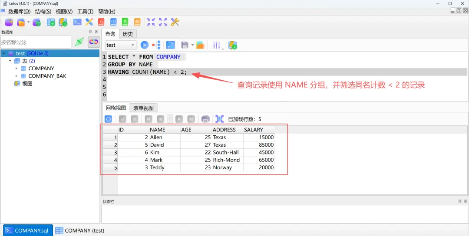Select the Allen cell in results
This screenshot has width=469, height=236.
165,138
